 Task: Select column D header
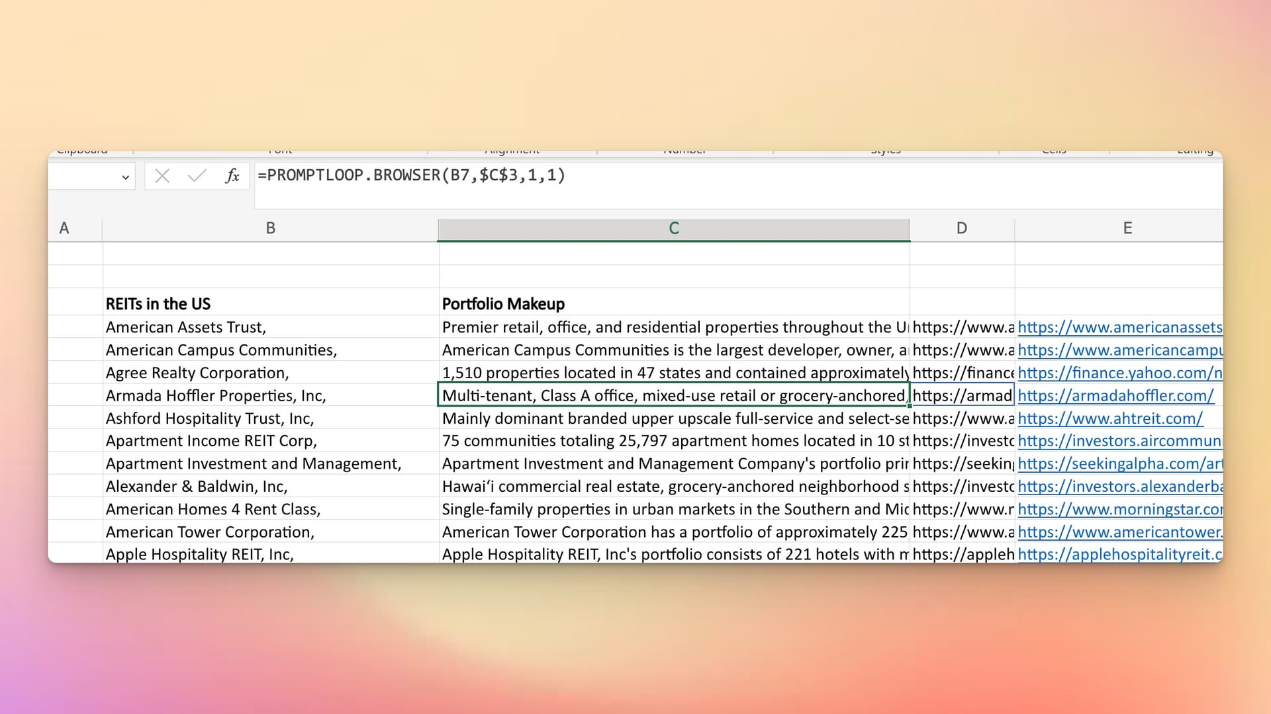(x=962, y=228)
